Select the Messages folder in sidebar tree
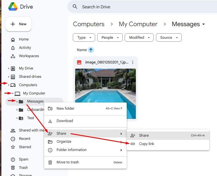 (34, 102)
